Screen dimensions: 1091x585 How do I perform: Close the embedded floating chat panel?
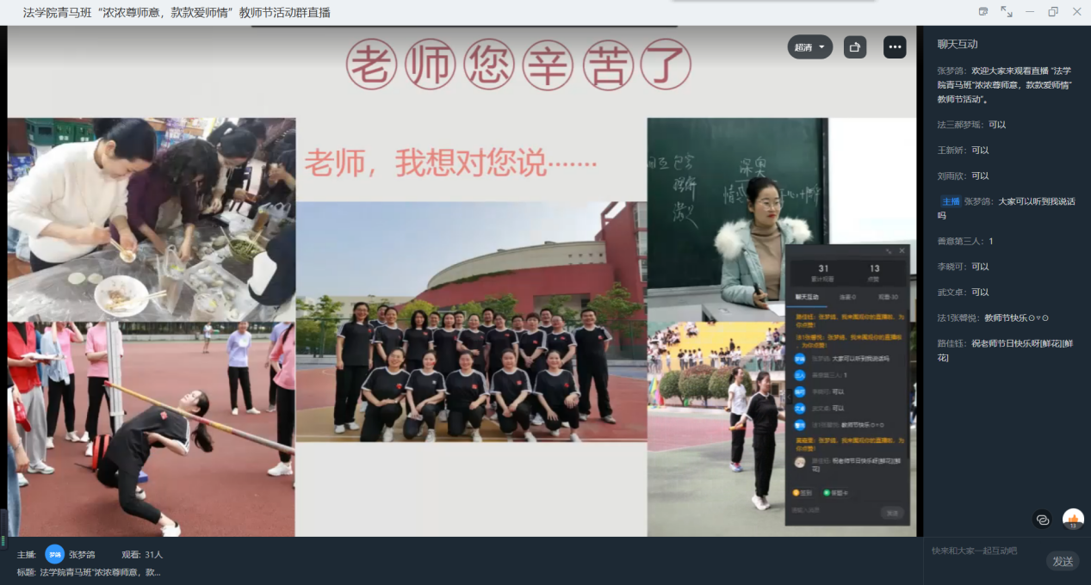[x=902, y=250]
